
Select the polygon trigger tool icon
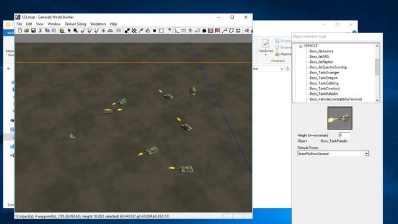pos(231,30)
